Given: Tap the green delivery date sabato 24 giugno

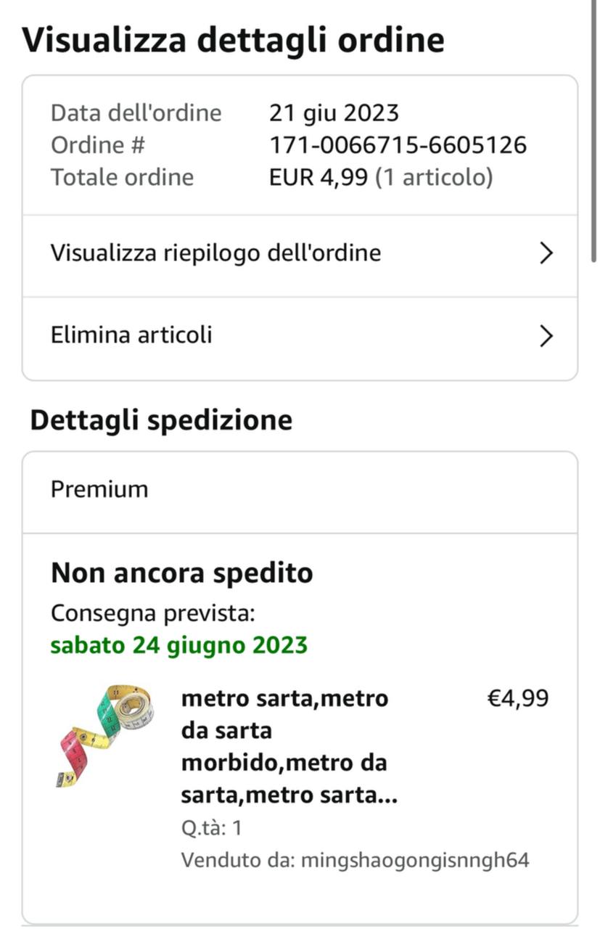Looking at the screenshot, I should [x=178, y=645].
